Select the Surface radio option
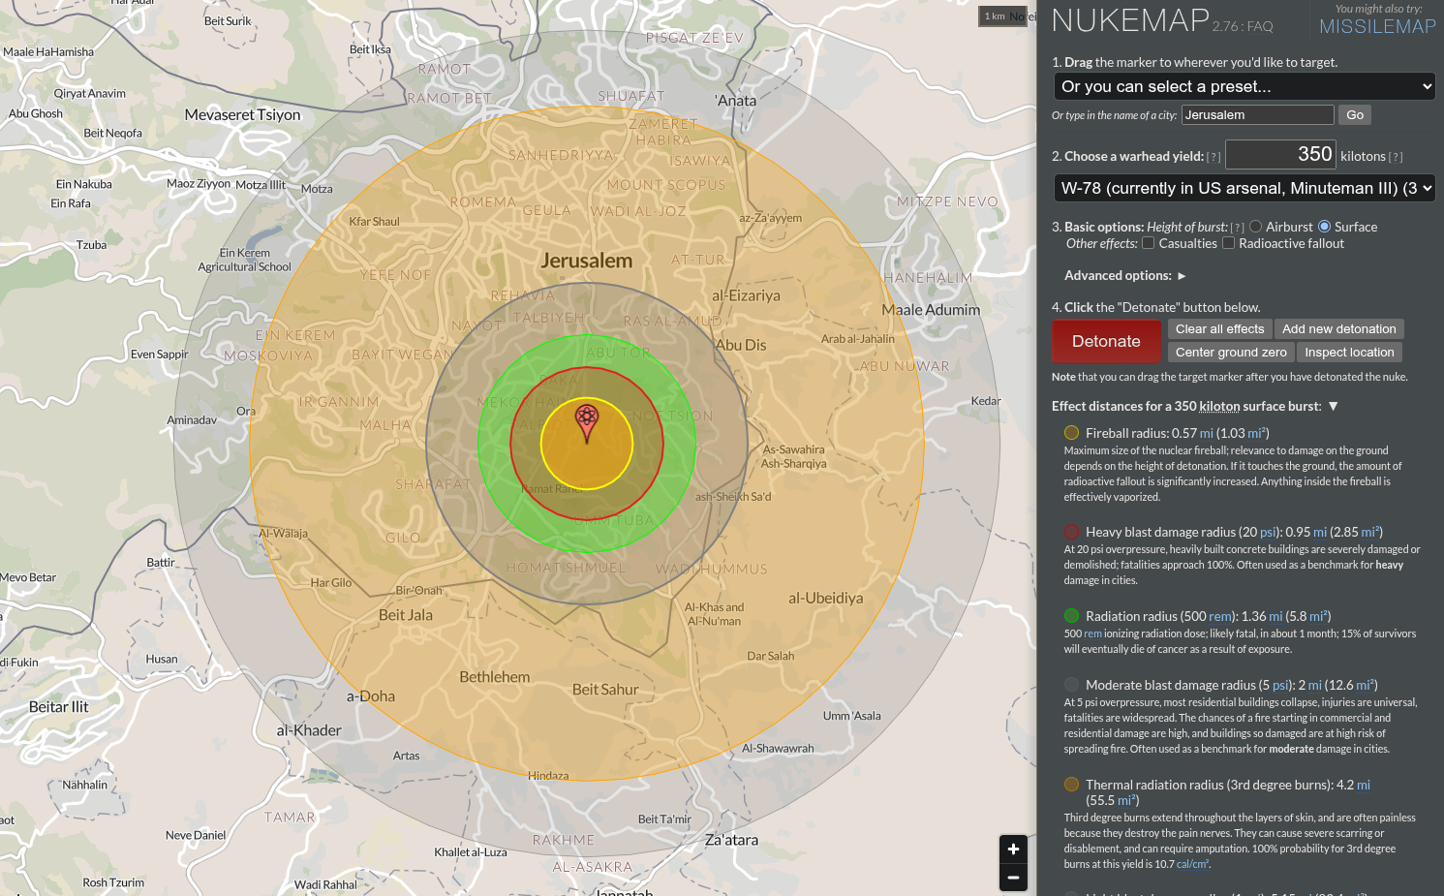1444x896 pixels. (1325, 227)
